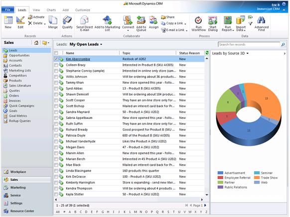Open the Resource Center area

click(22, 211)
